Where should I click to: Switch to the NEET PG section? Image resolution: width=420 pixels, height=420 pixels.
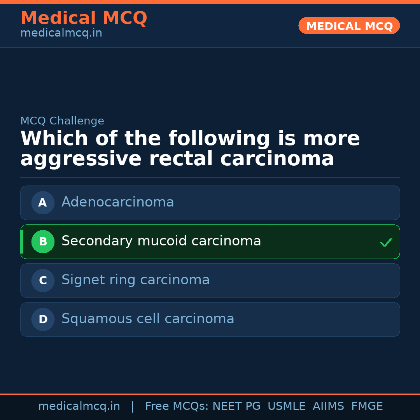click(236, 406)
